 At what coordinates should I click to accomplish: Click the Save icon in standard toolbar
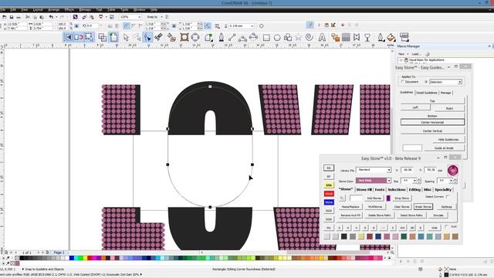[12, 17]
